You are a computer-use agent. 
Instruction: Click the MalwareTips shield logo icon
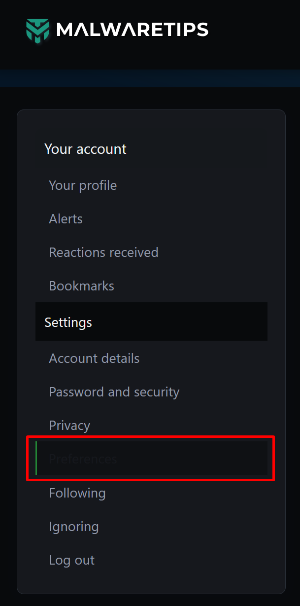37,30
